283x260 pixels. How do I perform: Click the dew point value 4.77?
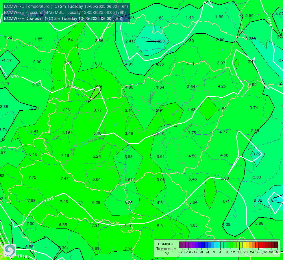tap(223, 132)
